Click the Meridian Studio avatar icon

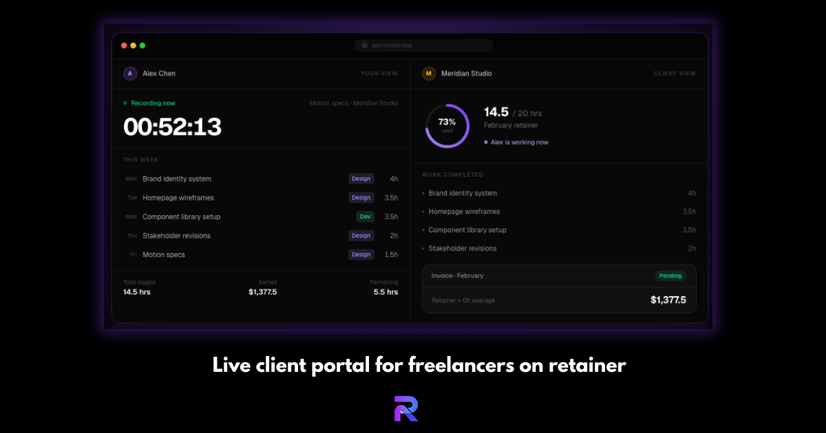428,73
